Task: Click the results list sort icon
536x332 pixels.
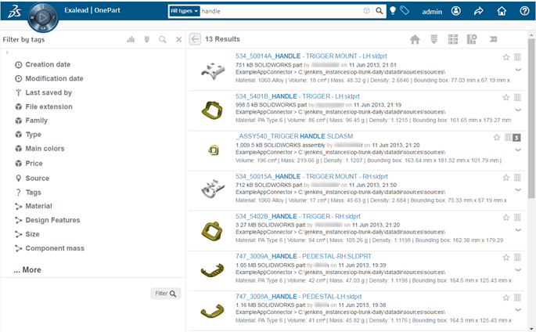Action: (433, 39)
